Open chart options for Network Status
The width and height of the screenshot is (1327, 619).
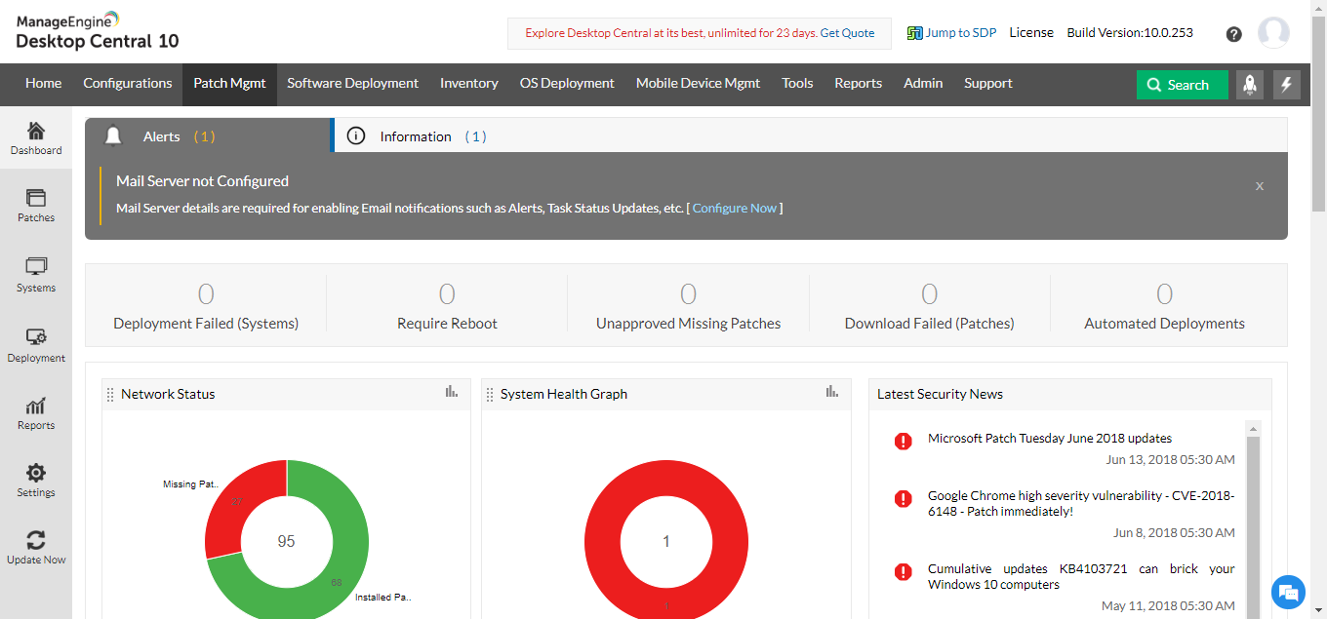pyautogui.click(x=451, y=392)
